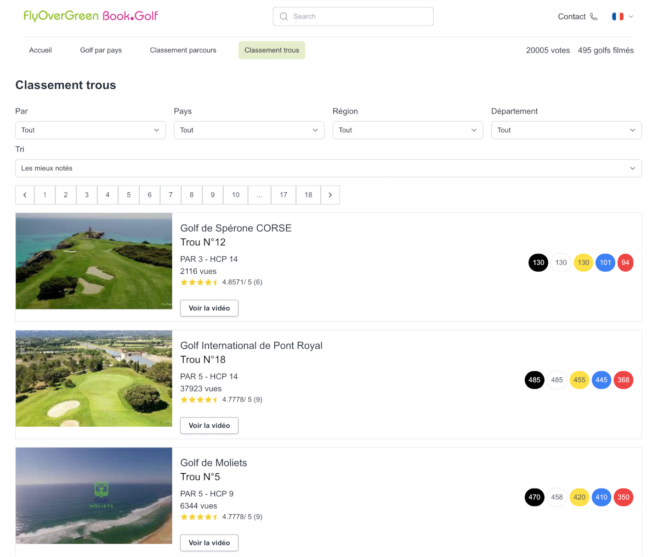Click Golf de Spérone CORSE title
Image resolution: width=658 pixels, height=557 pixels.
click(236, 228)
